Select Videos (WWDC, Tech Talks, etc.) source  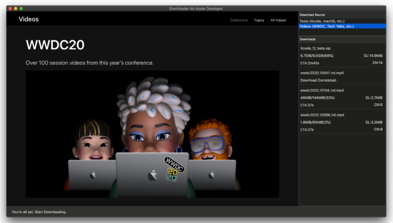point(342,26)
